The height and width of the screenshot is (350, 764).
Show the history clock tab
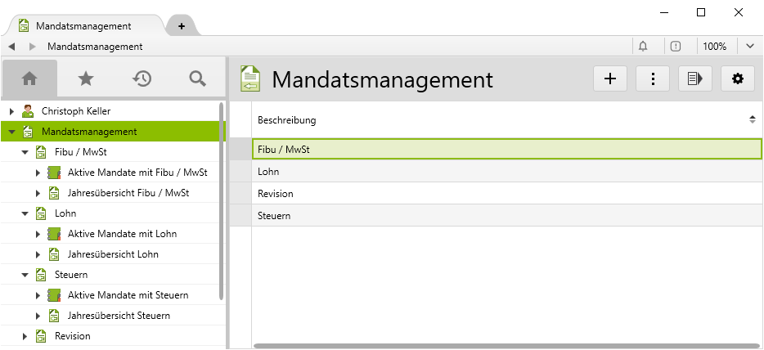tap(142, 79)
